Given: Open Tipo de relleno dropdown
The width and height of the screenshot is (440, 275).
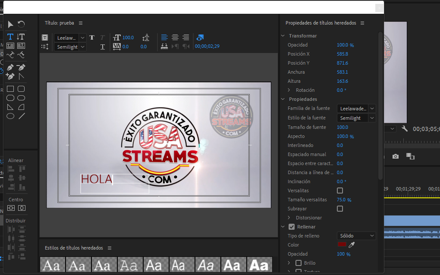Looking at the screenshot, I should pos(356,236).
